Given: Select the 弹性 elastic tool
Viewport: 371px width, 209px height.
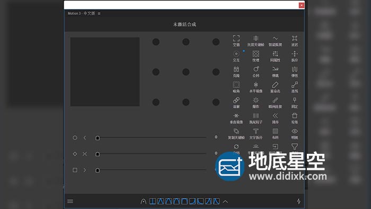Looking at the screenshot, I should click(x=295, y=72).
